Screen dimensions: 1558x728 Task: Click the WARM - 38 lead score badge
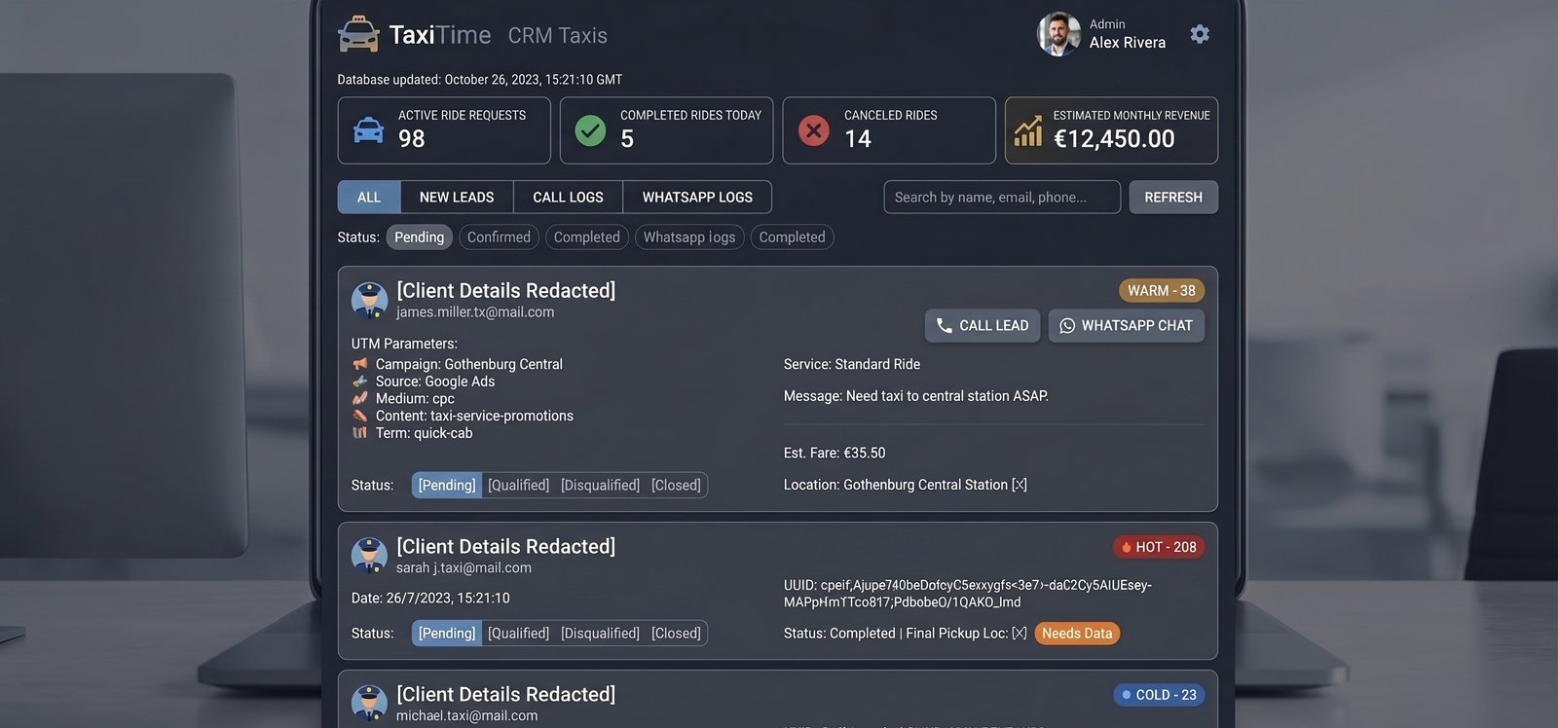pyautogui.click(x=1162, y=291)
